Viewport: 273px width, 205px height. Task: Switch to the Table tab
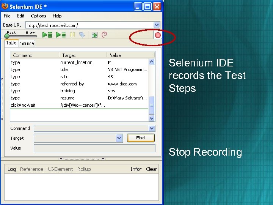(x=11, y=43)
